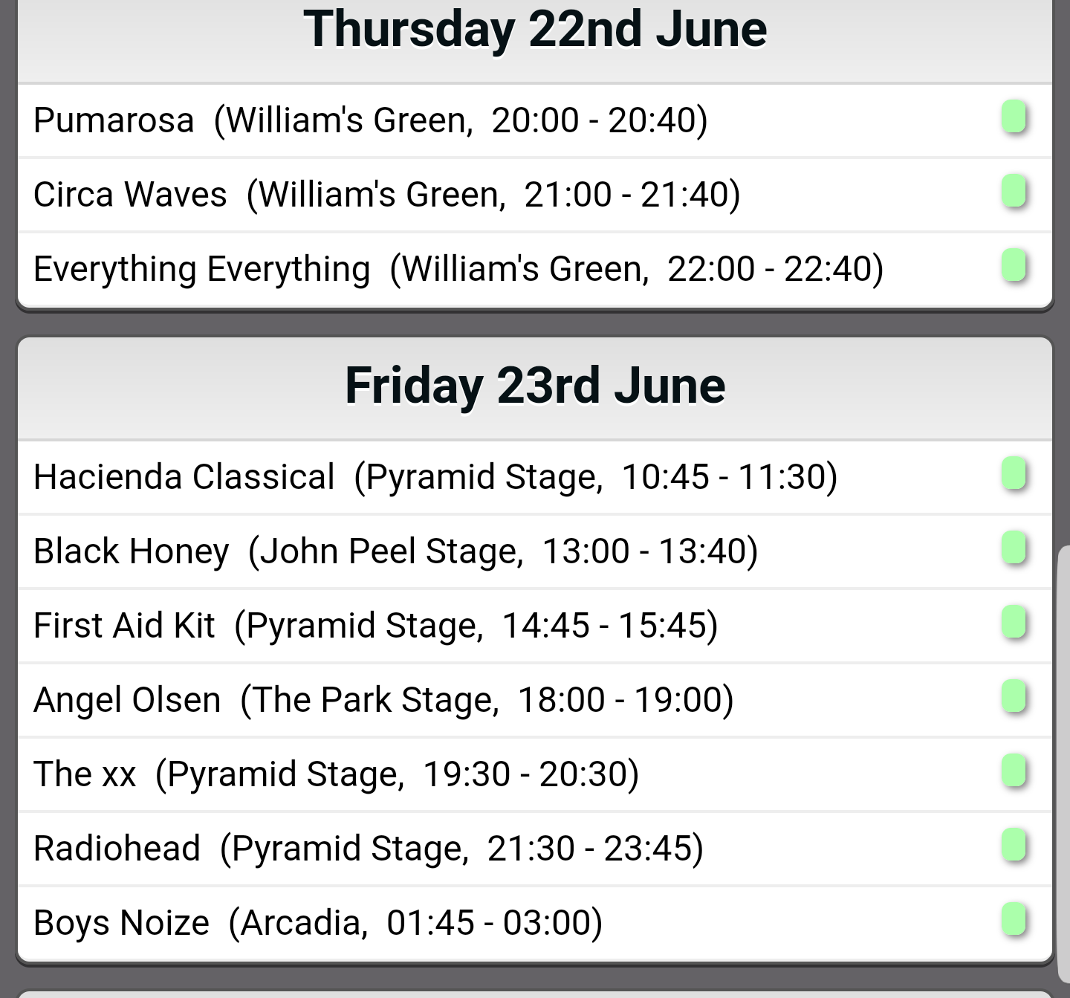1070x998 pixels.
Task: Select the Circa Waves 21:00 row
Action: pyautogui.click(x=535, y=195)
